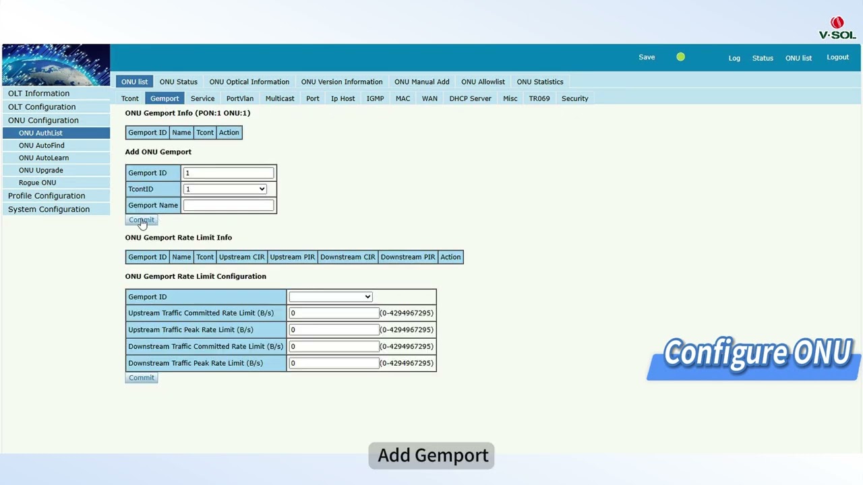863x485 pixels.
Task: Switch to the Tcont sub-tab
Action: pos(130,98)
